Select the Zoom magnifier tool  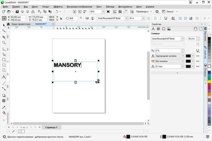point(4,42)
